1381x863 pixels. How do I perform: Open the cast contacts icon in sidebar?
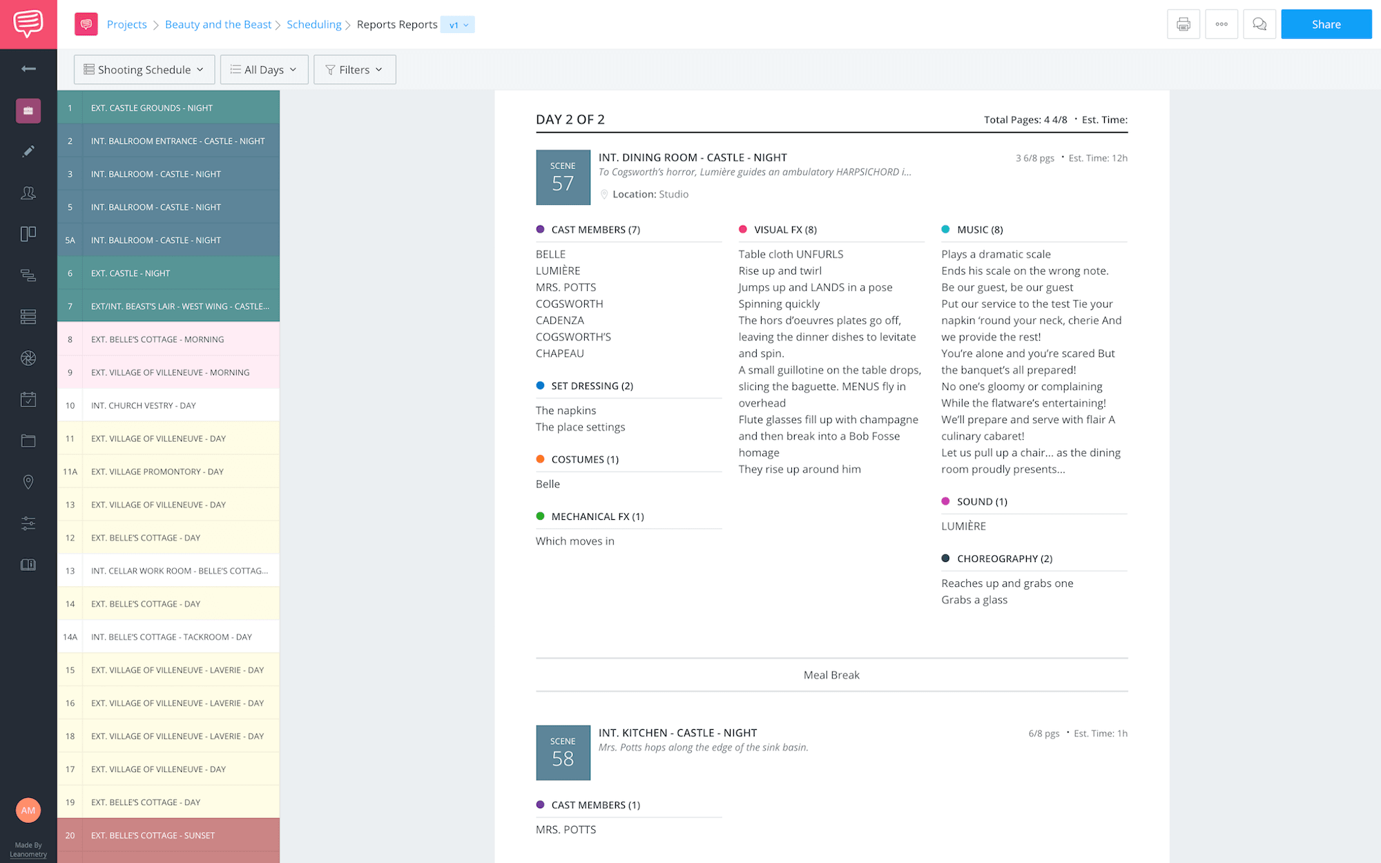click(x=28, y=193)
